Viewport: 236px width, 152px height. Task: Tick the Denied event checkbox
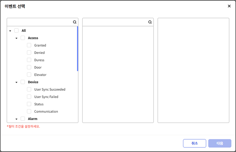[29, 53]
